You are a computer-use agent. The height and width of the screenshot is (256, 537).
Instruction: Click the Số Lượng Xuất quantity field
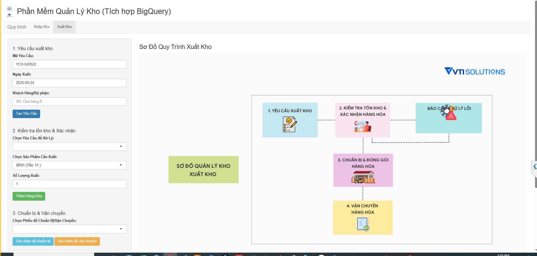69,184
